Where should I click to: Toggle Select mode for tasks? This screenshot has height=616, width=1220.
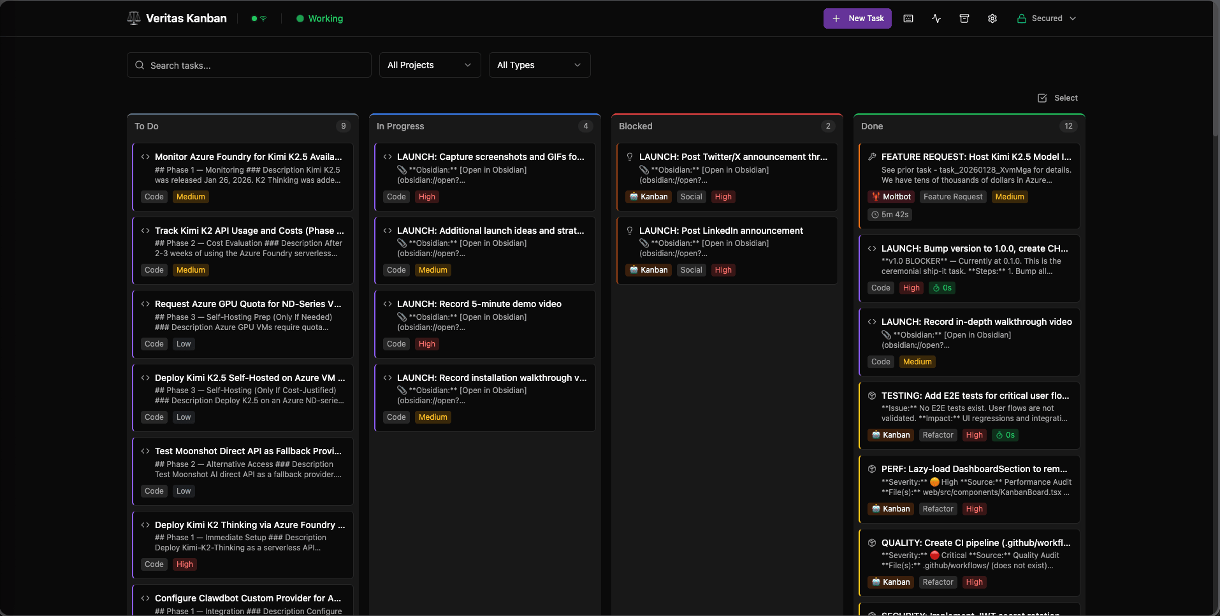pyautogui.click(x=1058, y=98)
